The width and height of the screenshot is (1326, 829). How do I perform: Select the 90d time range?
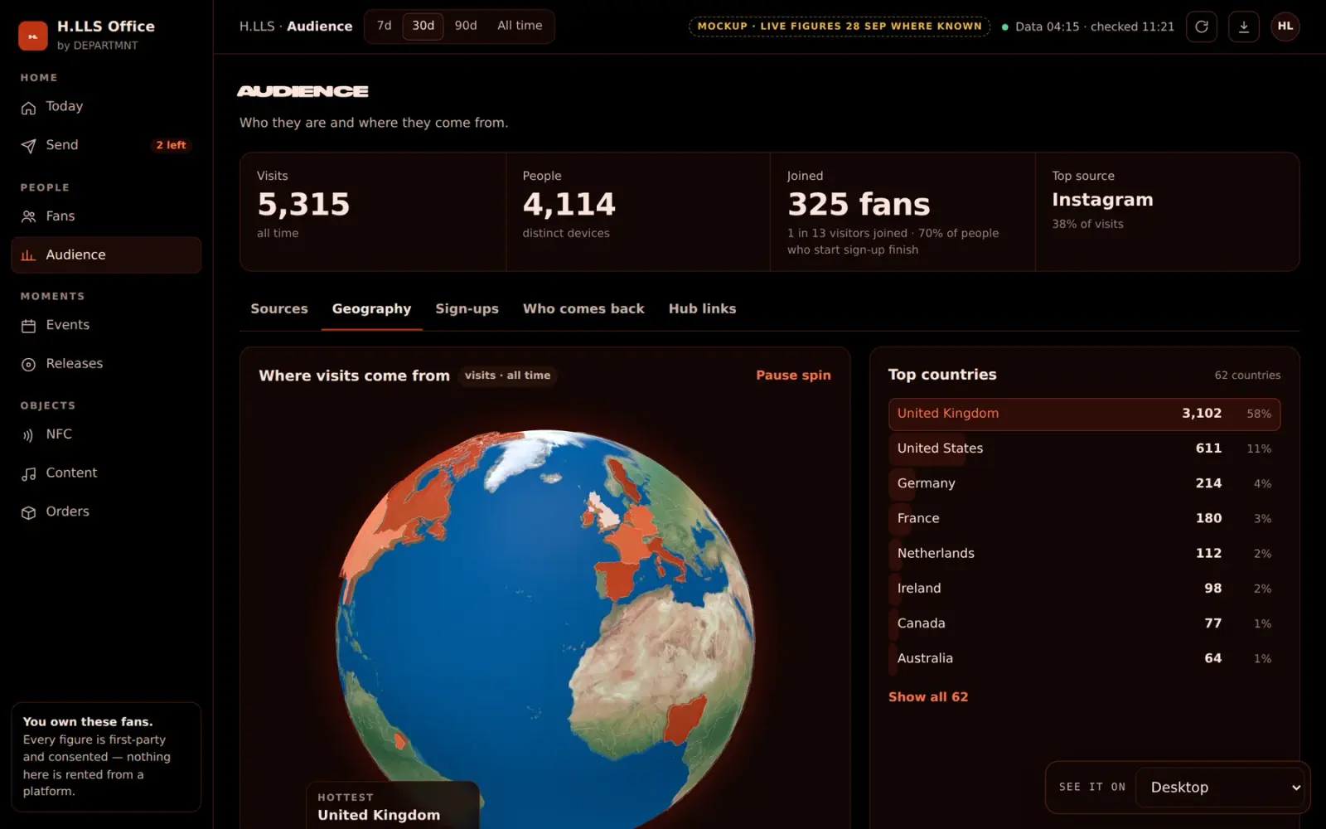point(466,26)
